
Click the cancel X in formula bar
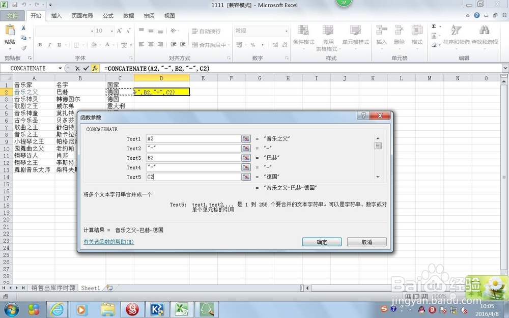[77, 69]
